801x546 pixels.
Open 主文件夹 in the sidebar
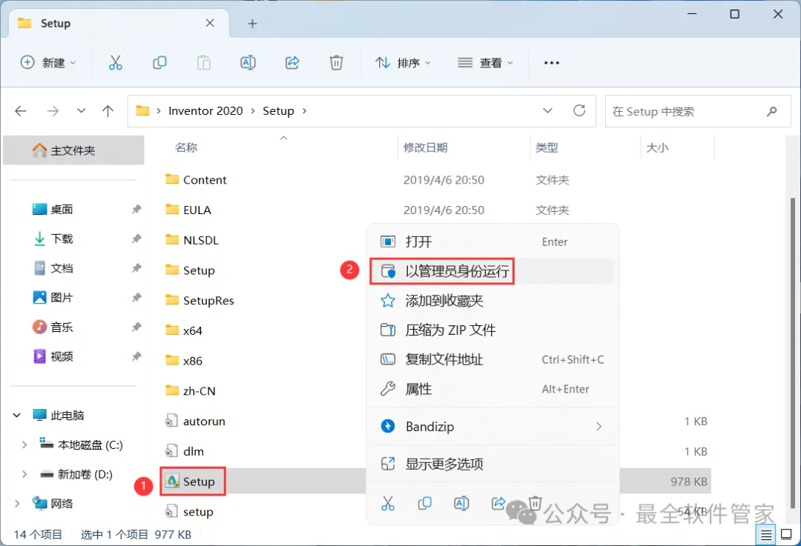coord(73,150)
